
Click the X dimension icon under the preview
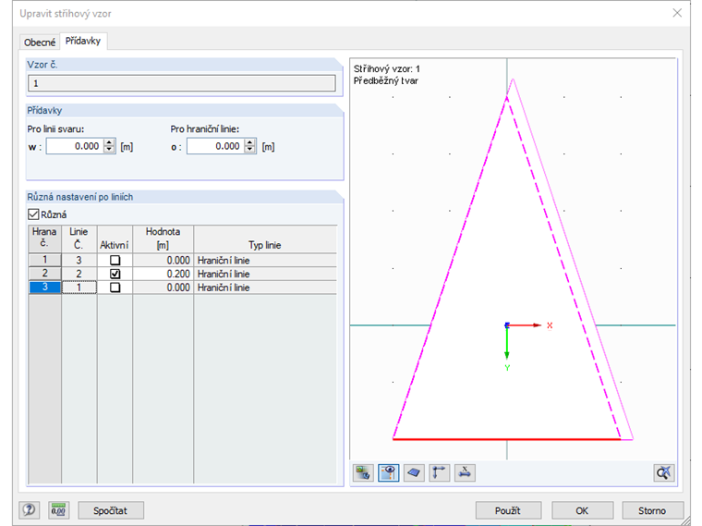coord(465,472)
